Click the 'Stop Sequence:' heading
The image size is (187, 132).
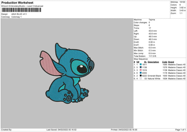coord(141,59)
